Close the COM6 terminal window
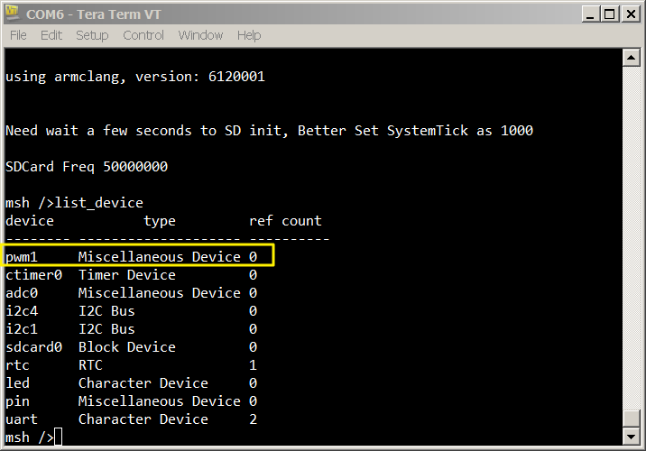Viewport: 646px width, 451px height. [x=631, y=14]
